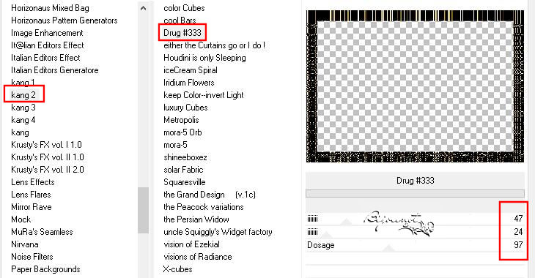Select Lens Flares category
The width and height of the screenshot is (535, 278).
(x=31, y=195)
